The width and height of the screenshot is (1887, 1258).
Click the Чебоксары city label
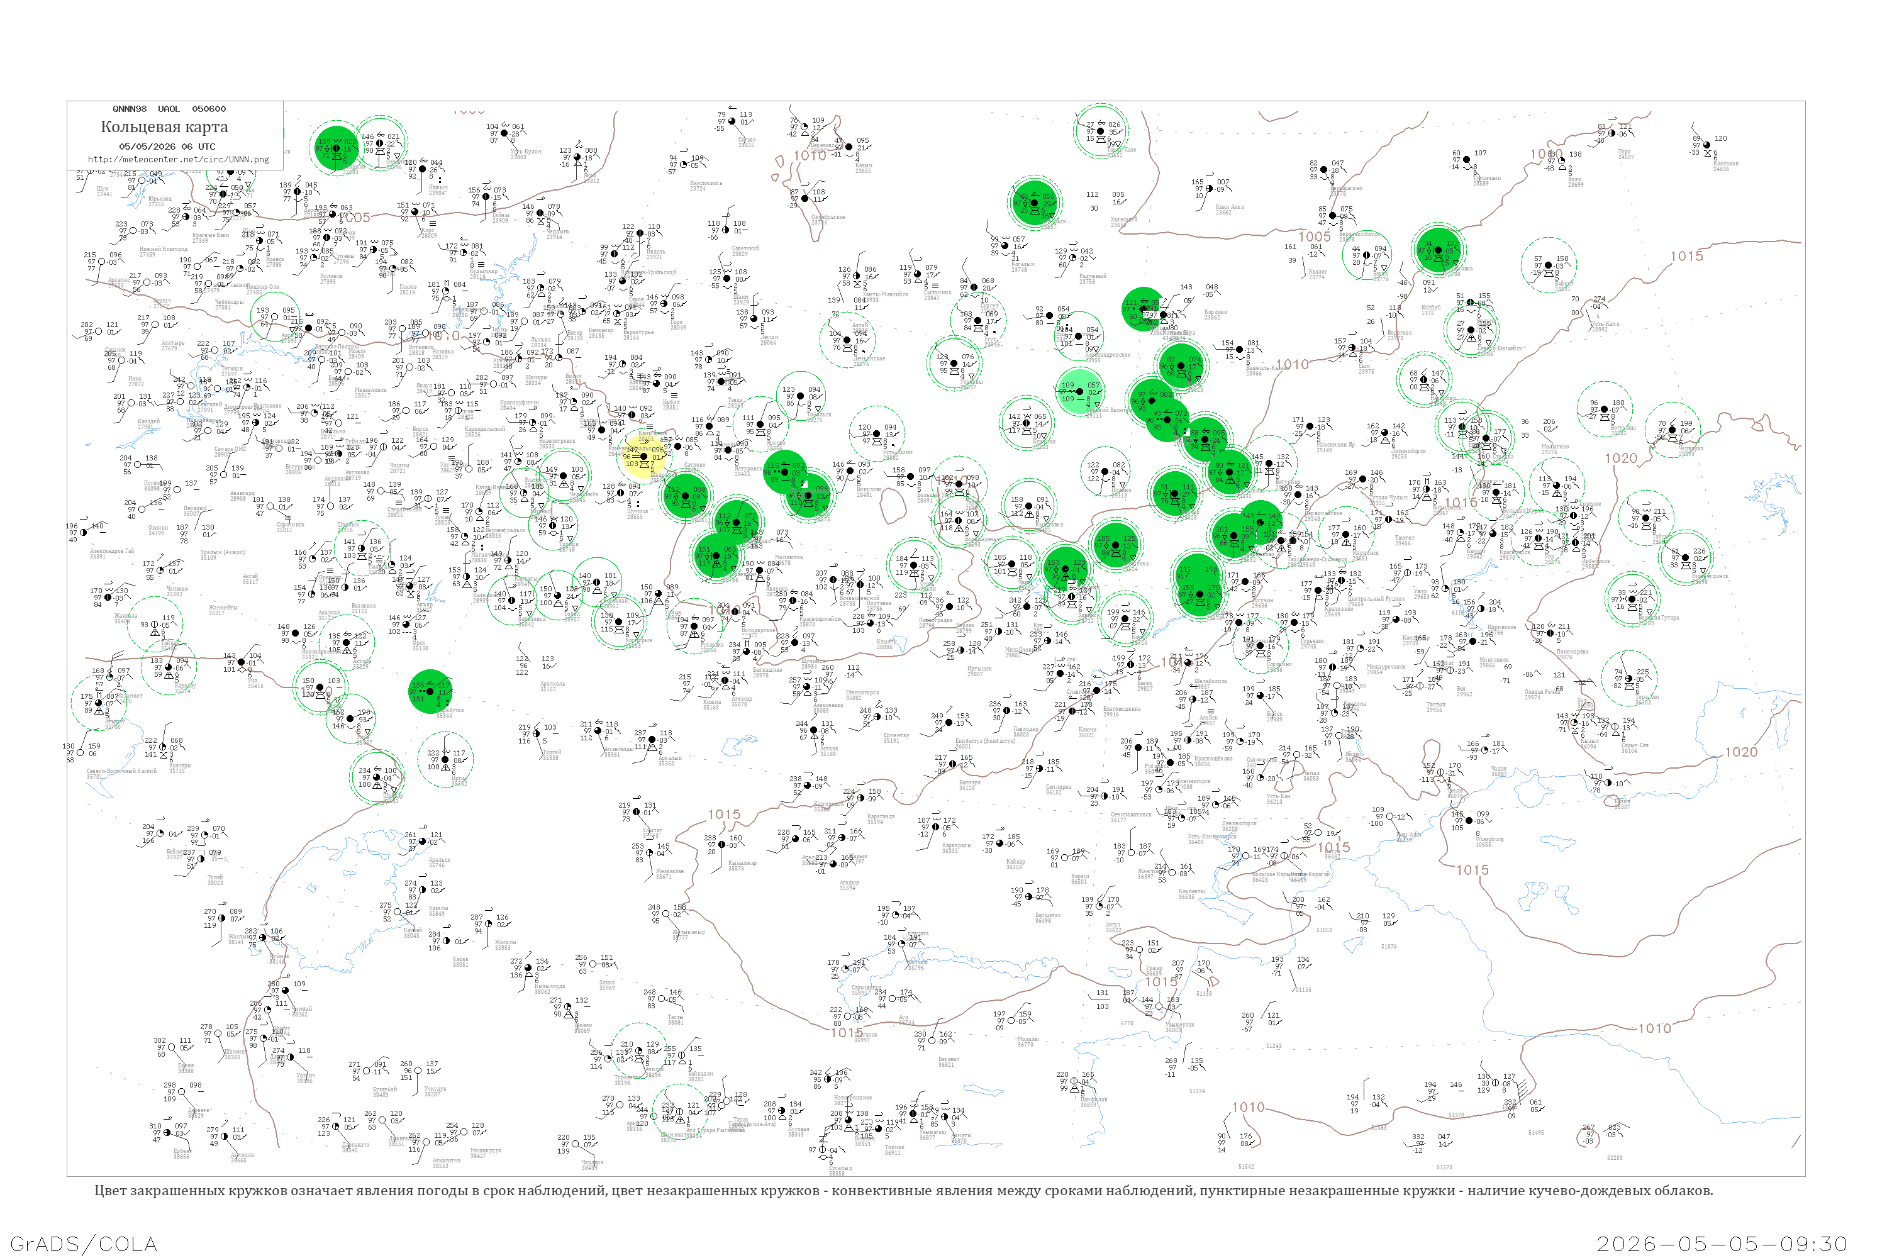pyautogui.click(x=230, y=302)
